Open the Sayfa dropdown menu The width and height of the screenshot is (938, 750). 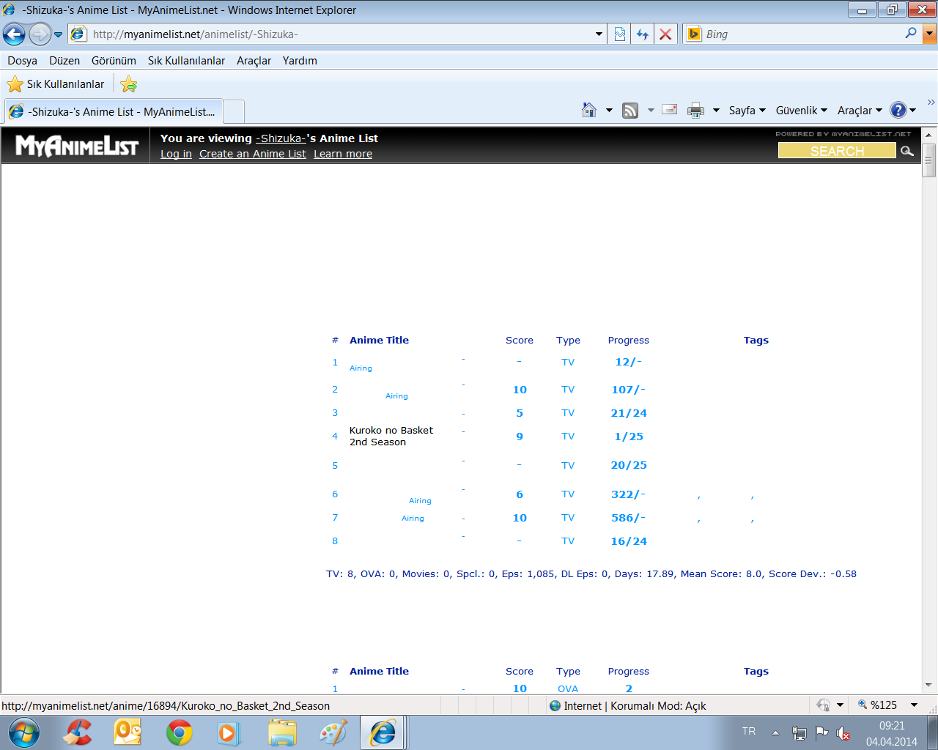(x=747, y=111)
